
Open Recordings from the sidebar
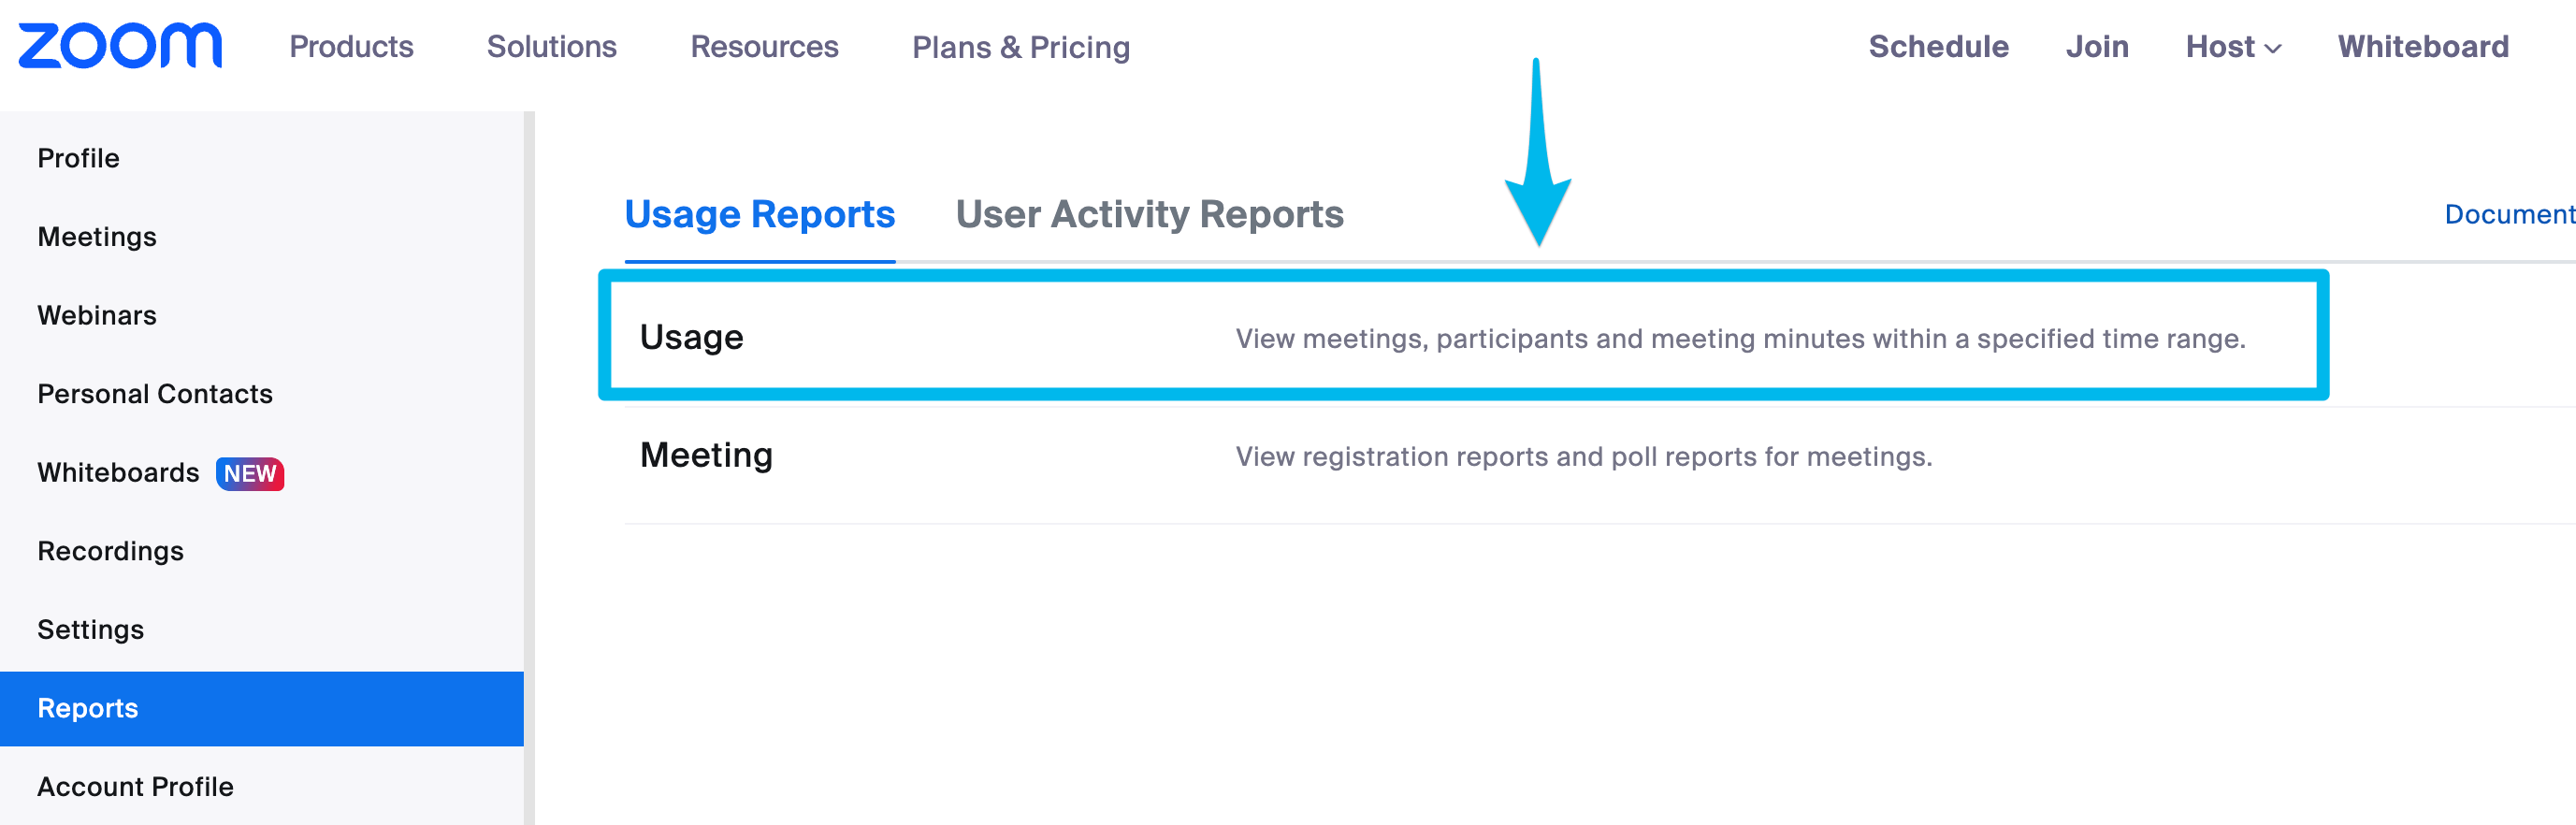tap(110, 551)
